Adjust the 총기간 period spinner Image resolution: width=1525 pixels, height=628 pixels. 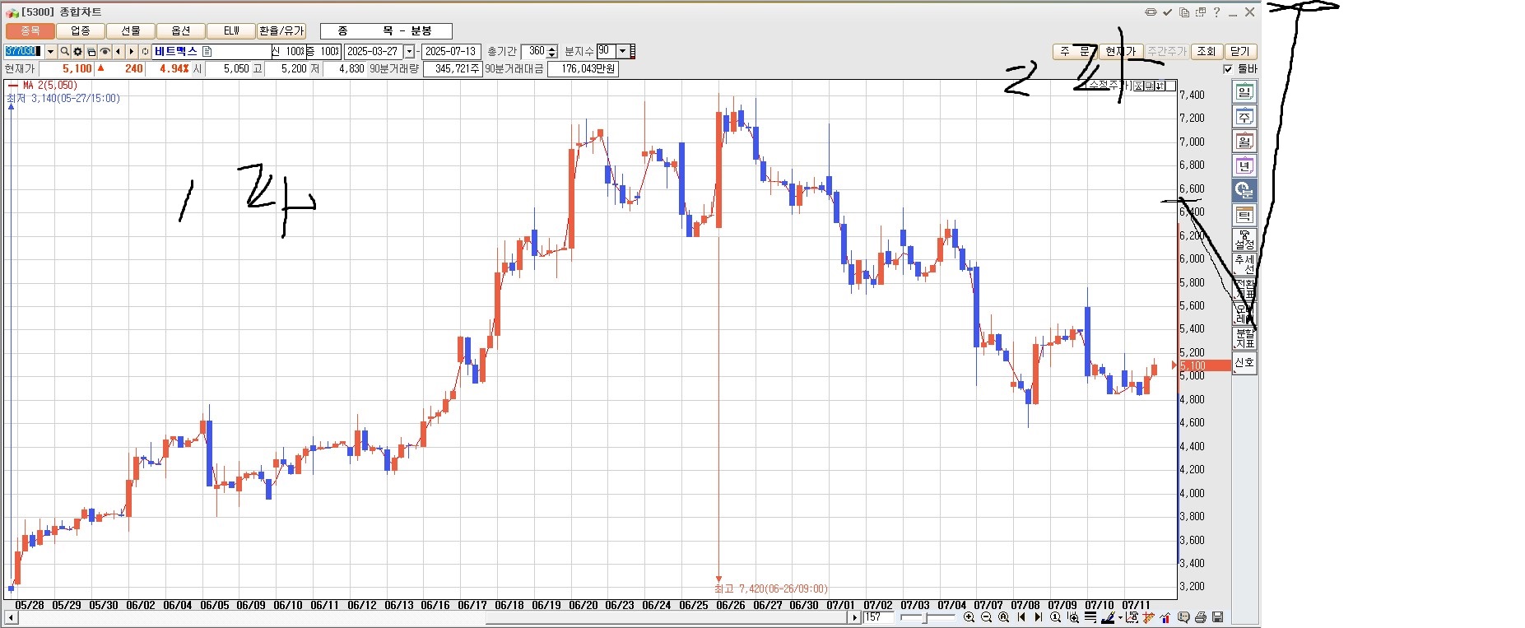552,51
